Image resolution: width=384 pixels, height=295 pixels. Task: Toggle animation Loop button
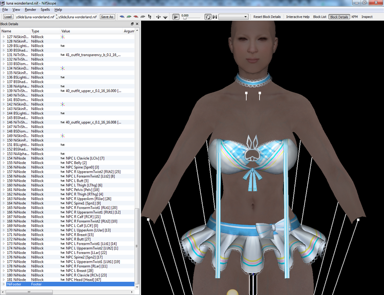(208, 17)
